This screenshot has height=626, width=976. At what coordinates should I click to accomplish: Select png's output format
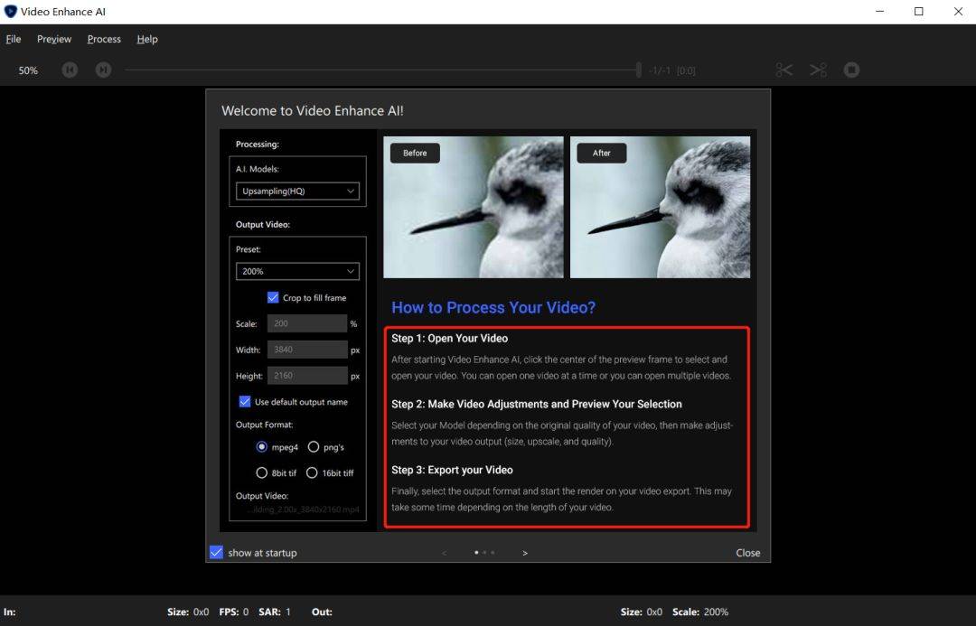click(x=313, y=447)
